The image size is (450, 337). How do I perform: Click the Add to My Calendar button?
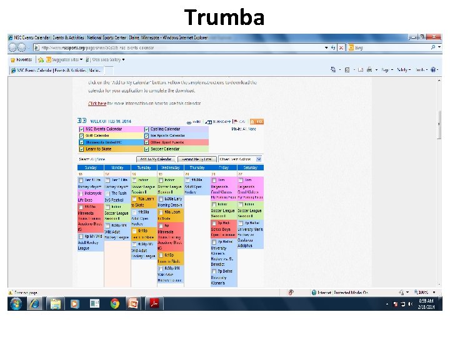[156, 159]
